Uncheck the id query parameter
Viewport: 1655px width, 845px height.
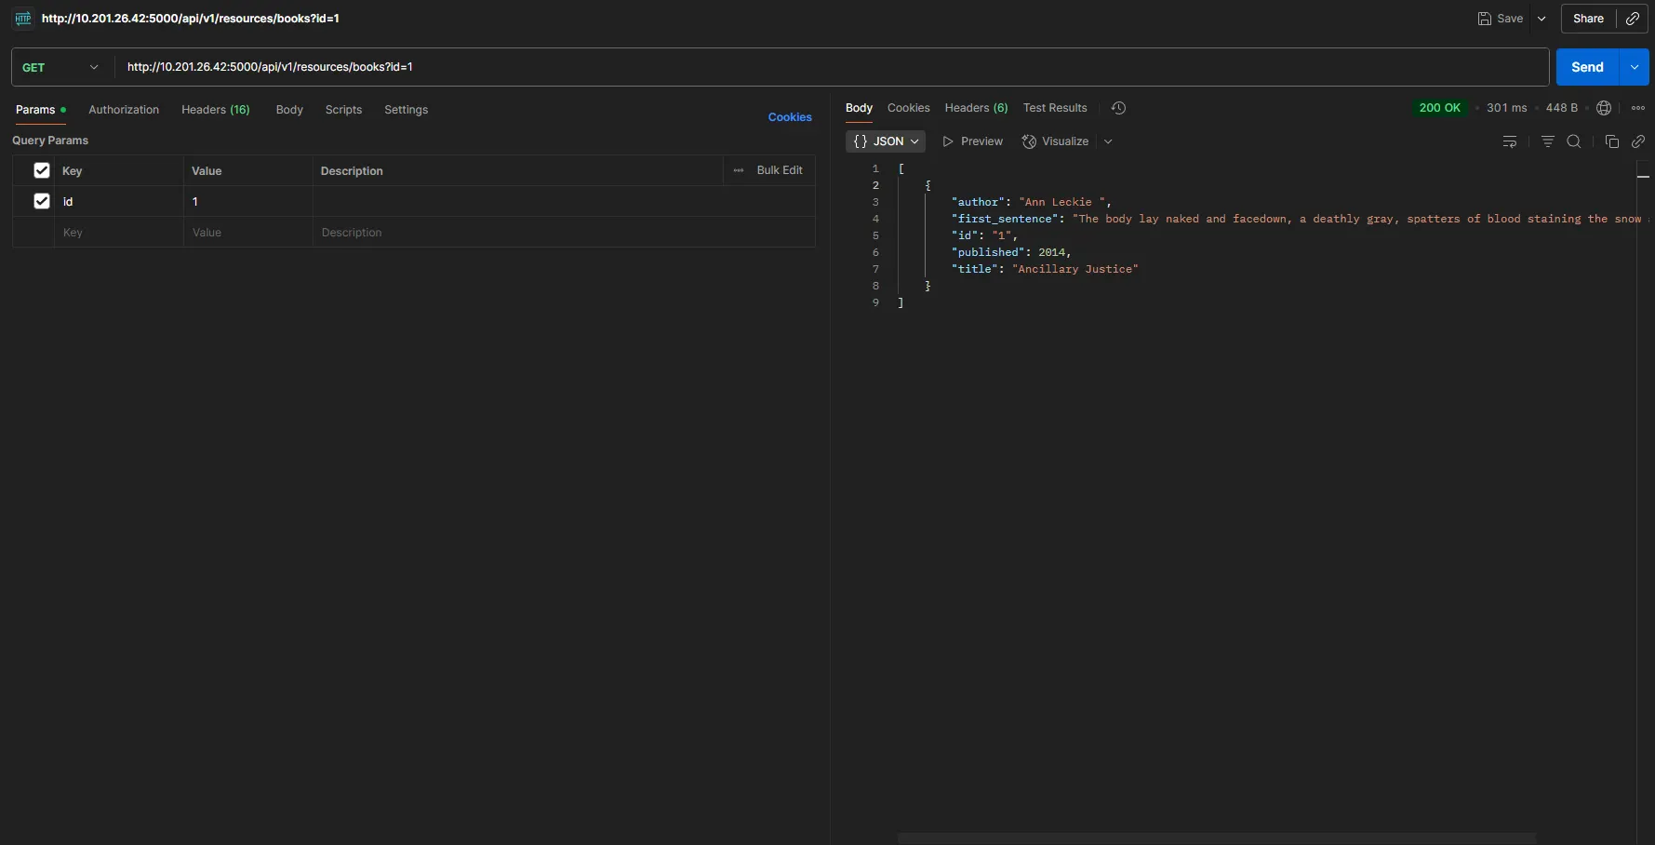point(42,201)
